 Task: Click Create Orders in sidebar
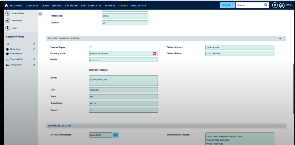pos(17,13)
